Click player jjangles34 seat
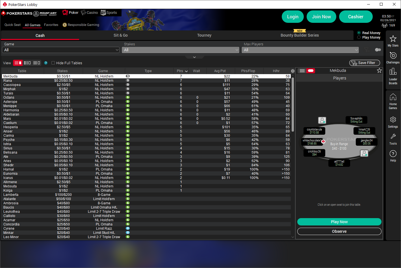This screenshot has height=268, width=401. pyautogui.click(x=367, y=142)
